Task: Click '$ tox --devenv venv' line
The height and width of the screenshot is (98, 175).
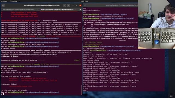Action: click(92, 20)
